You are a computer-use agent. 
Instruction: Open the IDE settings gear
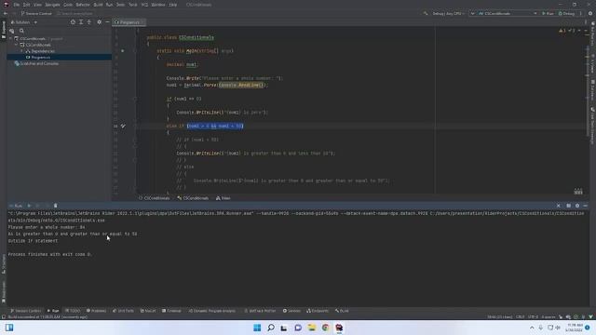(590, 13)
